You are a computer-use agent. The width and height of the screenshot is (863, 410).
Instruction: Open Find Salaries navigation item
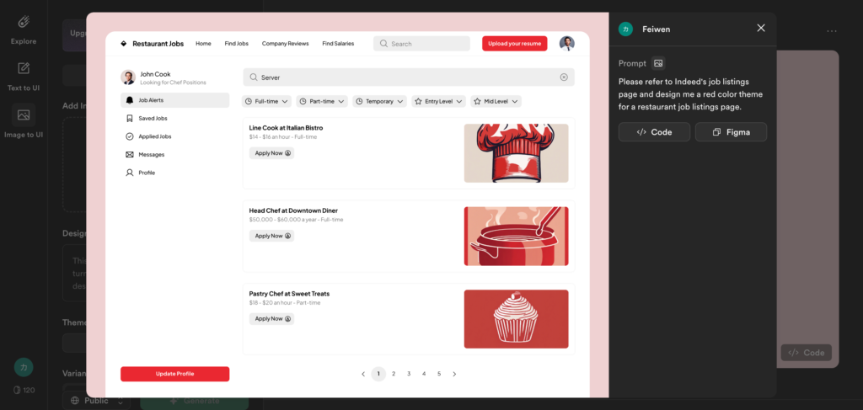coord(338,44)
